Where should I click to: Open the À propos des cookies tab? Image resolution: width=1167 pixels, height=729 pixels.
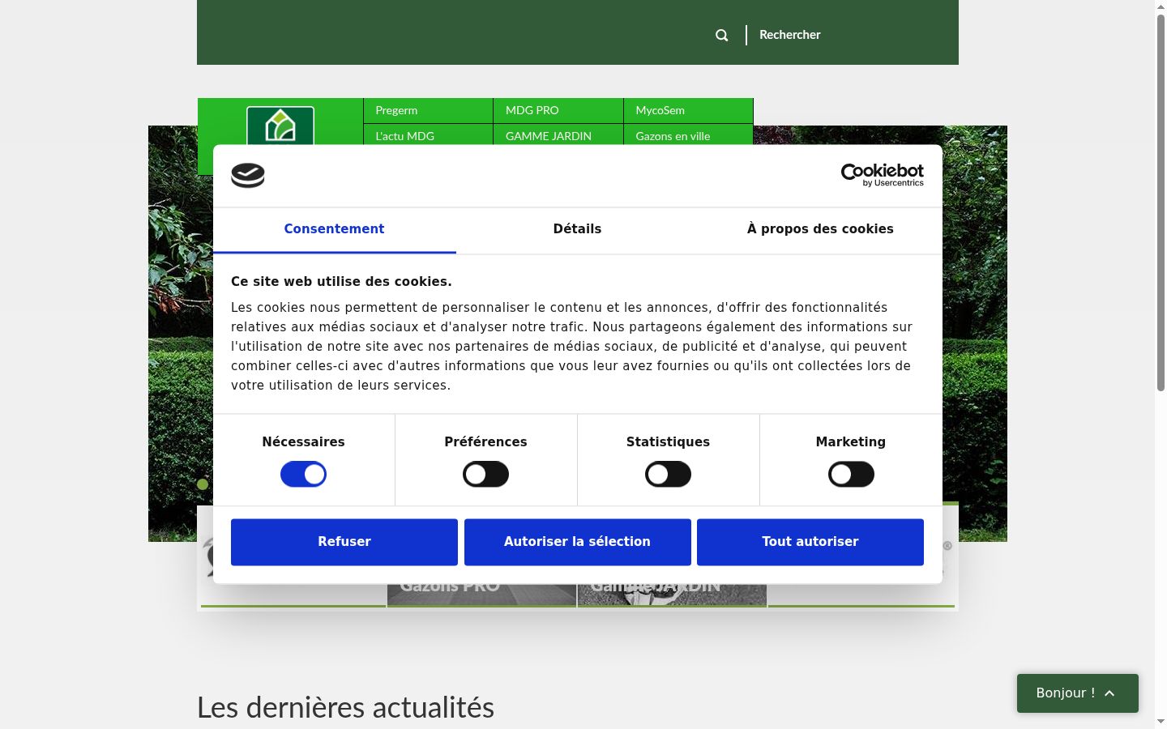tap(820, 229)
